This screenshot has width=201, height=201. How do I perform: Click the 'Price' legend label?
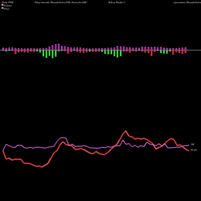click(6, 9)
